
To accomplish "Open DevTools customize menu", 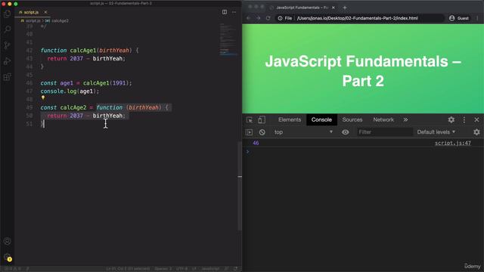I will click(464, 119).
